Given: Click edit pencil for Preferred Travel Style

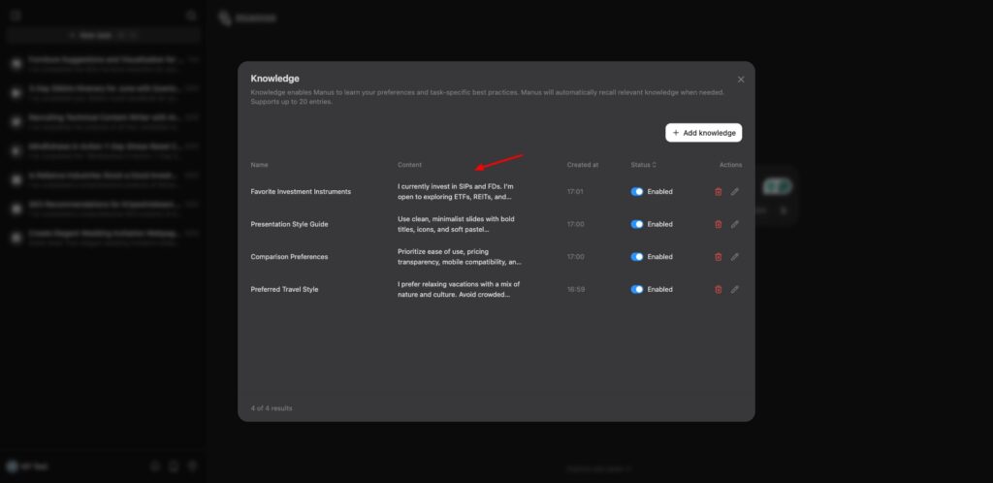Looking at the screenshot, I should coord(734,289).
